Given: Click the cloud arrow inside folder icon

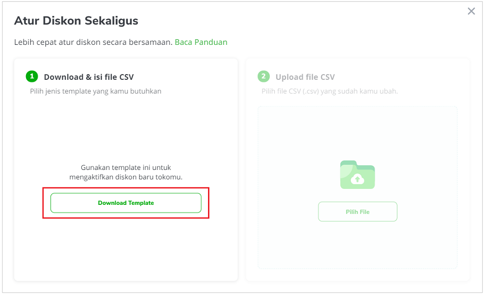Looking at the screenshot, I should coord(357,179).
